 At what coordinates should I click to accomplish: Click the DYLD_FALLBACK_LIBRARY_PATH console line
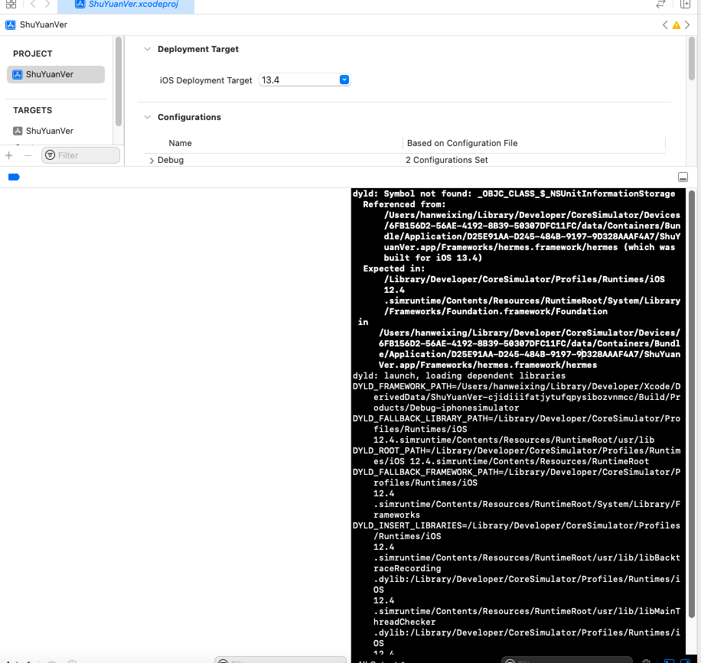pos(517,429)
